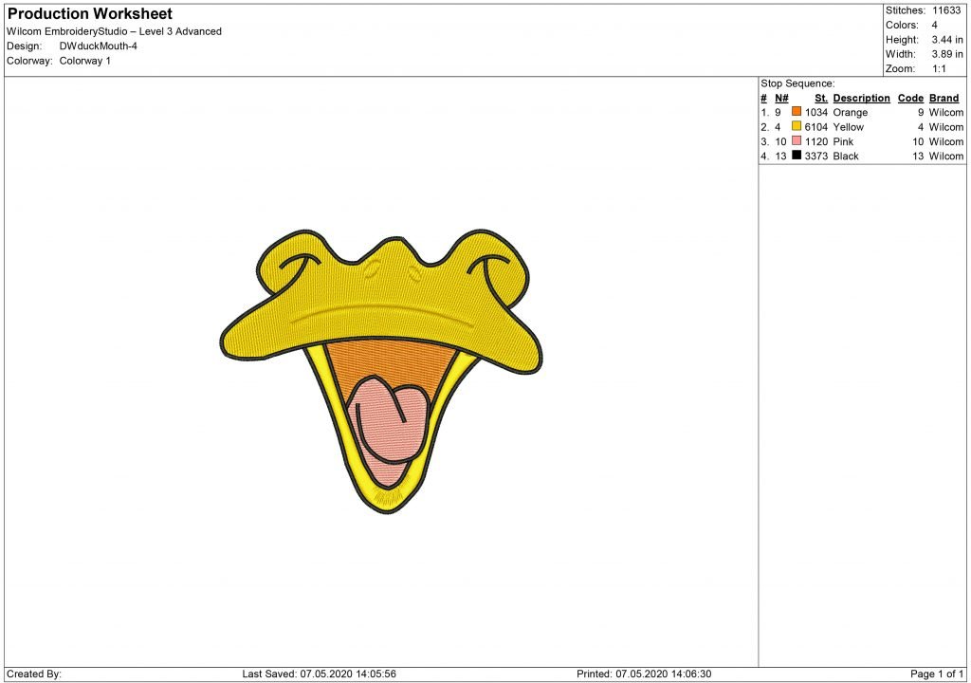This screenshot has height=683, width=971.
Task: Click the 'Production Worksheet' title
Action: click(x=90, y=13)
